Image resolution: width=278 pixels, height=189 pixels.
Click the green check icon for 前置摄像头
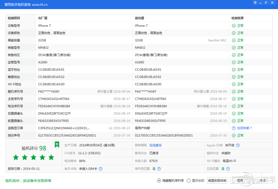pyautogui.click(x=234, y=121)
